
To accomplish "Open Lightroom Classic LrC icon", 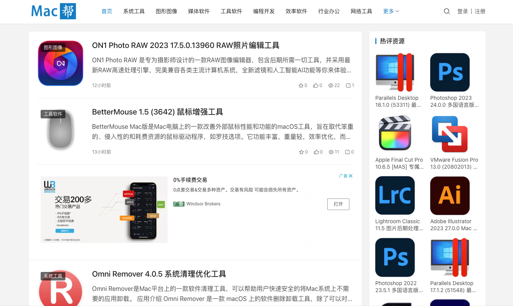I will coord(395,196).
